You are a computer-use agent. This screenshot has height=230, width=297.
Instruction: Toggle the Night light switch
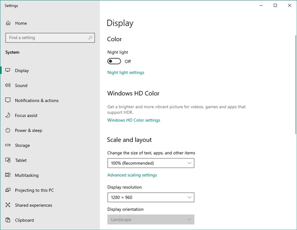(114, 62)
